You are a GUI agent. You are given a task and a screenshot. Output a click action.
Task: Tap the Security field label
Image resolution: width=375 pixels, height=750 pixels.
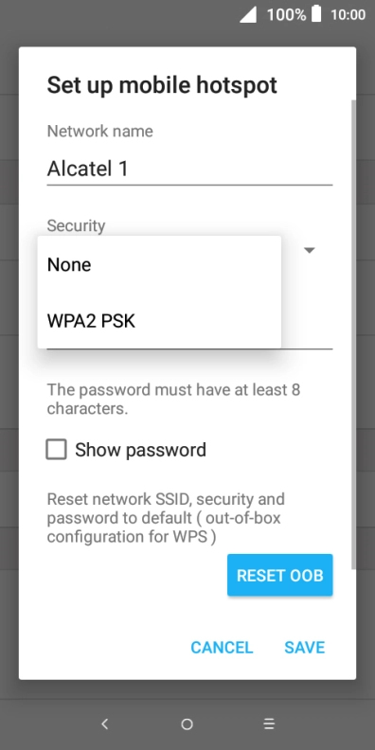[x=76, y=225]
